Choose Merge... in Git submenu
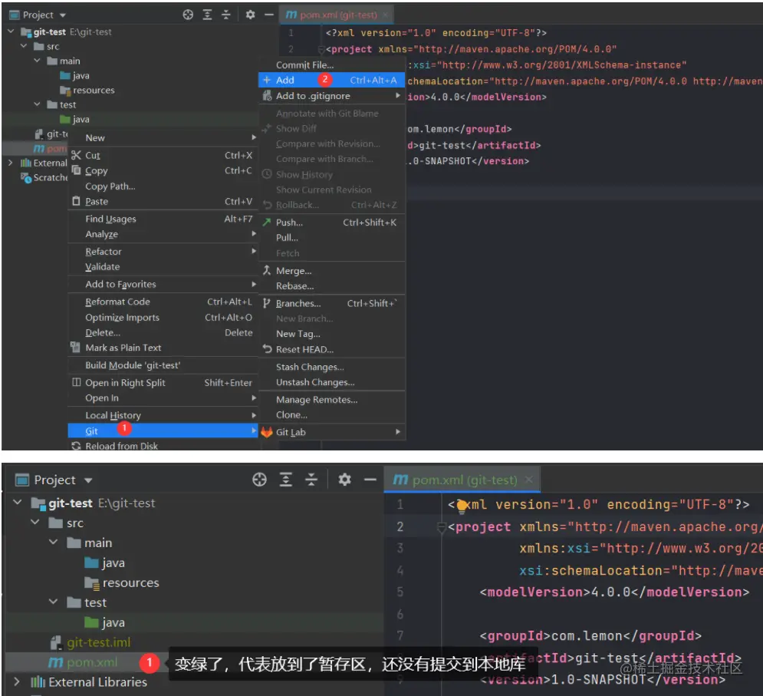 (332, 271)
